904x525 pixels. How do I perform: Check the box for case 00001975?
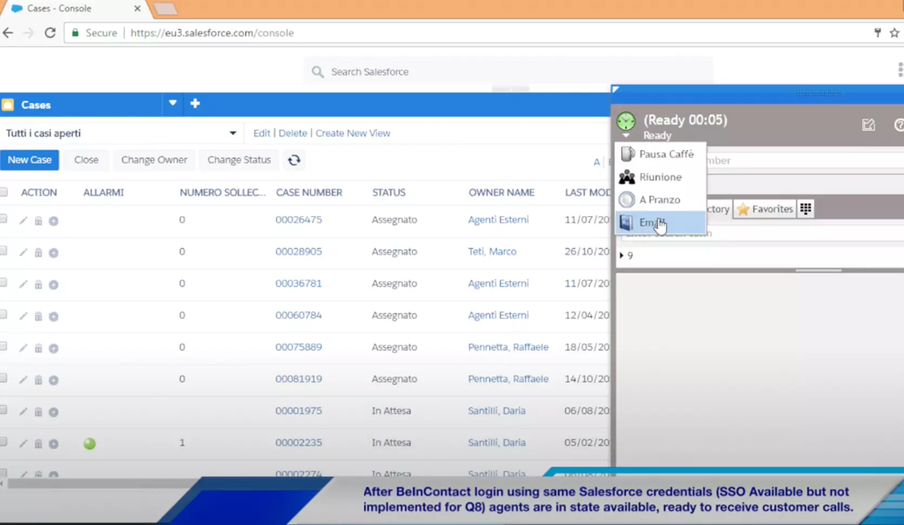tap(3, 410)
